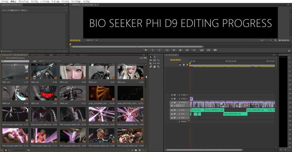
Task: Toggle Snap in the timeline
Action: coord(180,65)
